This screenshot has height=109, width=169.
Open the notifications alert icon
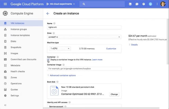point(137,4)
